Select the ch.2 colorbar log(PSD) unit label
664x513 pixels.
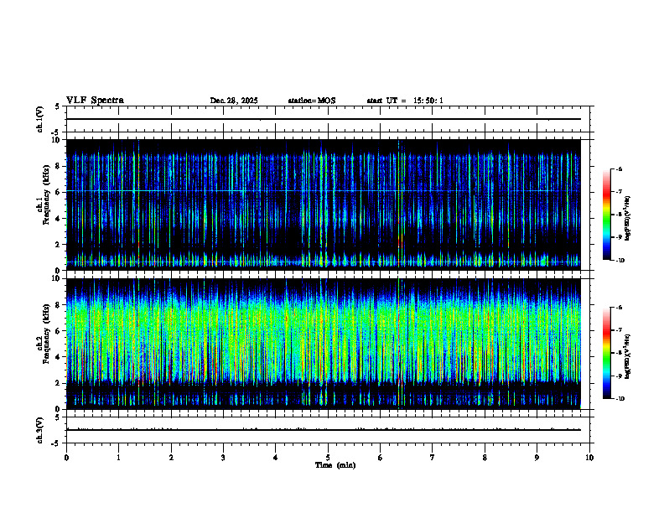[x=628, y=356]
